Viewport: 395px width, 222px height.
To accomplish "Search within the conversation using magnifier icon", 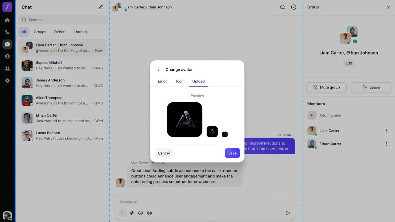I will [x=283, y=7].
